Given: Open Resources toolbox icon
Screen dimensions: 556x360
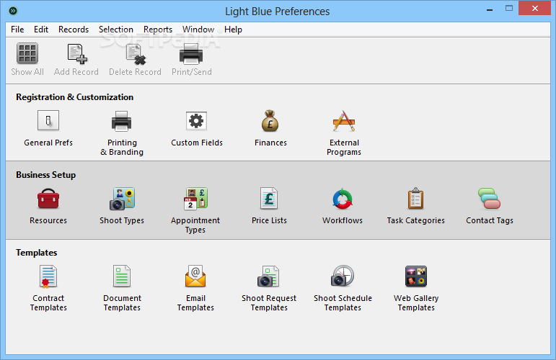Looking at the screenshot, I should point(48,199).
